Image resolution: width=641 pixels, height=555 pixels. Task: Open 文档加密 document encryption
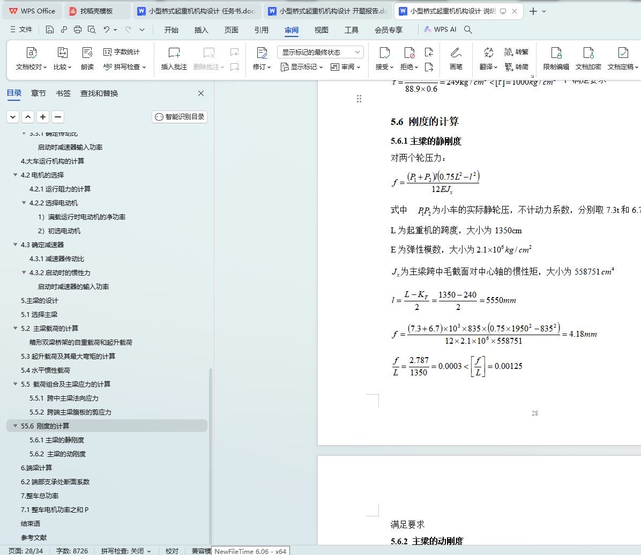588,59
